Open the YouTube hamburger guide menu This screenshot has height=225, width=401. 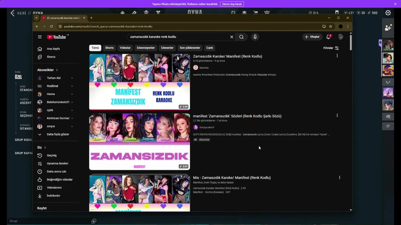(40, 37)
